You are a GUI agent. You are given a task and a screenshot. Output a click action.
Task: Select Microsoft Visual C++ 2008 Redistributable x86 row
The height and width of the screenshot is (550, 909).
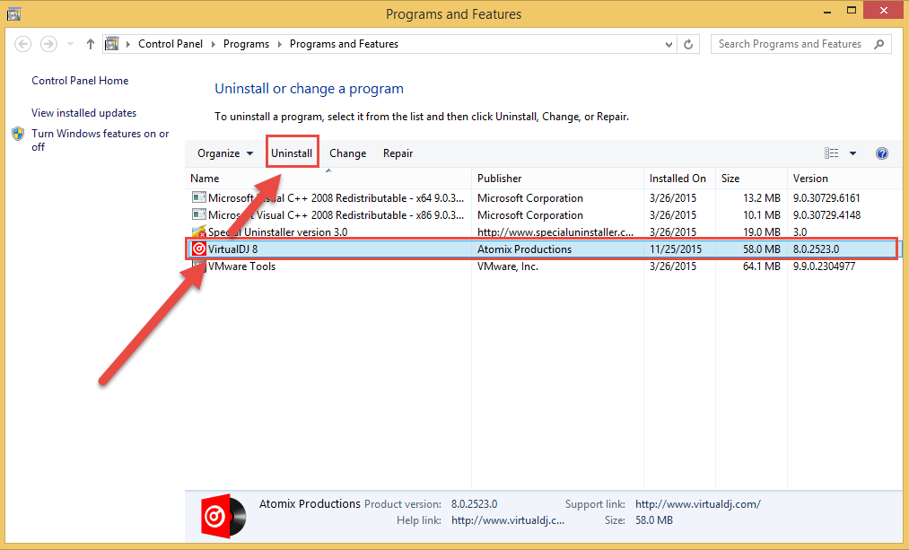click(x=543, y=215)
